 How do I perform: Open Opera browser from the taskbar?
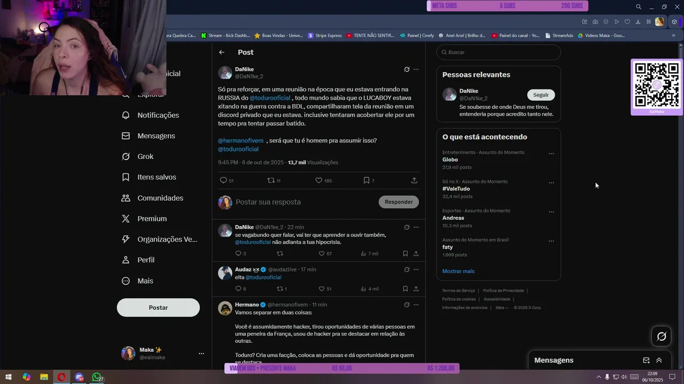[61, 377]
